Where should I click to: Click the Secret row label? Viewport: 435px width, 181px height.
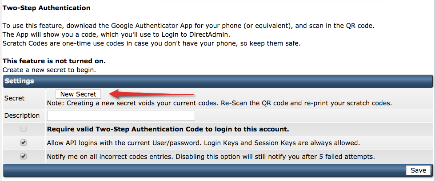tap(15, 98)
